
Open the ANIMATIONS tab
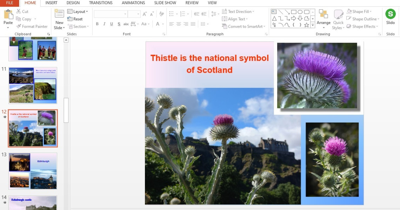133,3
